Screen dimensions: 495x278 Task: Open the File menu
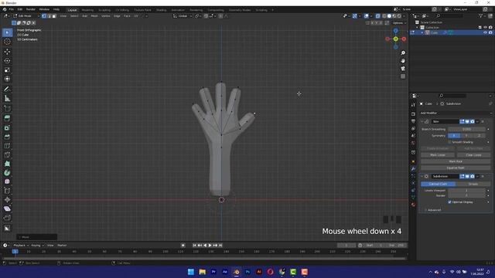pos(12,9)
